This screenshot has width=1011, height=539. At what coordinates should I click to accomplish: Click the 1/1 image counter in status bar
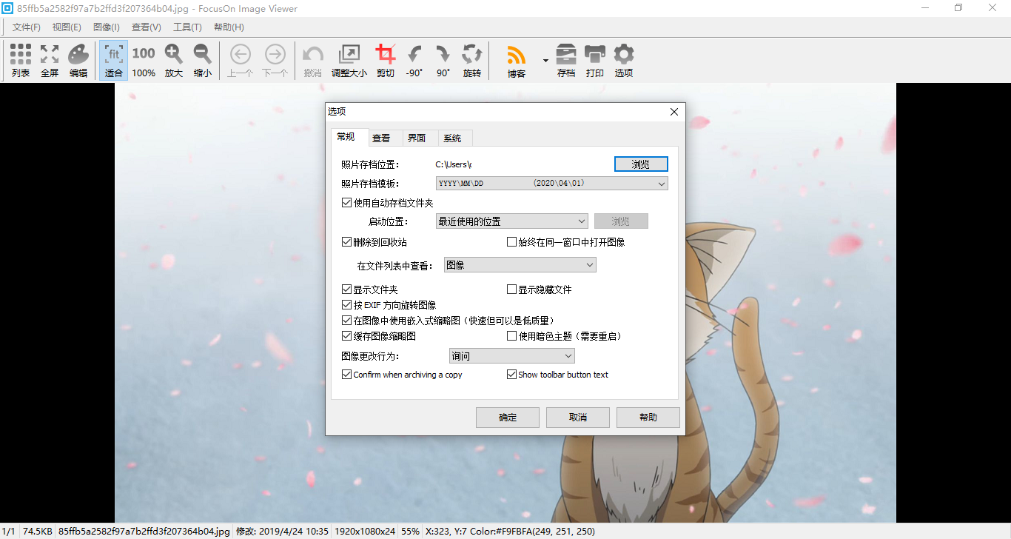click(x=9, y=531)
